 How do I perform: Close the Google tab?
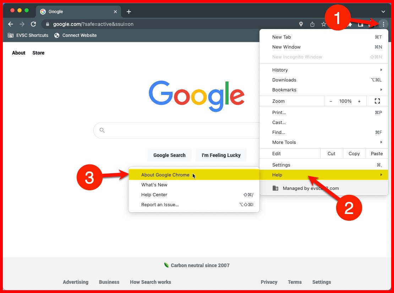tap(115, 12)
